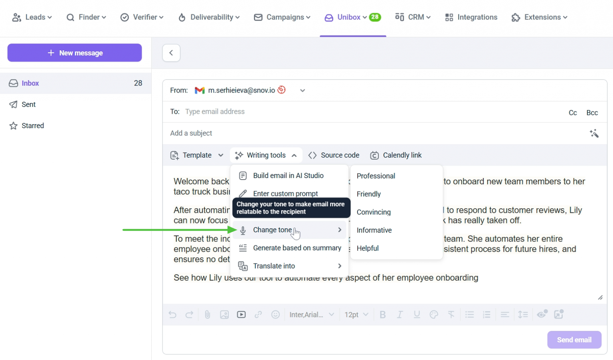613x360 pixels.
Task: Open Source code view
Action: [x=334, y=155]
